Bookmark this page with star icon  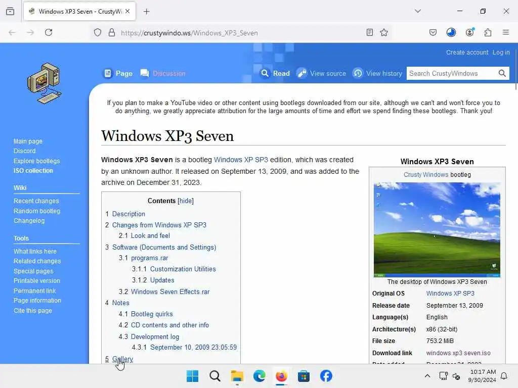click(x=384, y=32)
